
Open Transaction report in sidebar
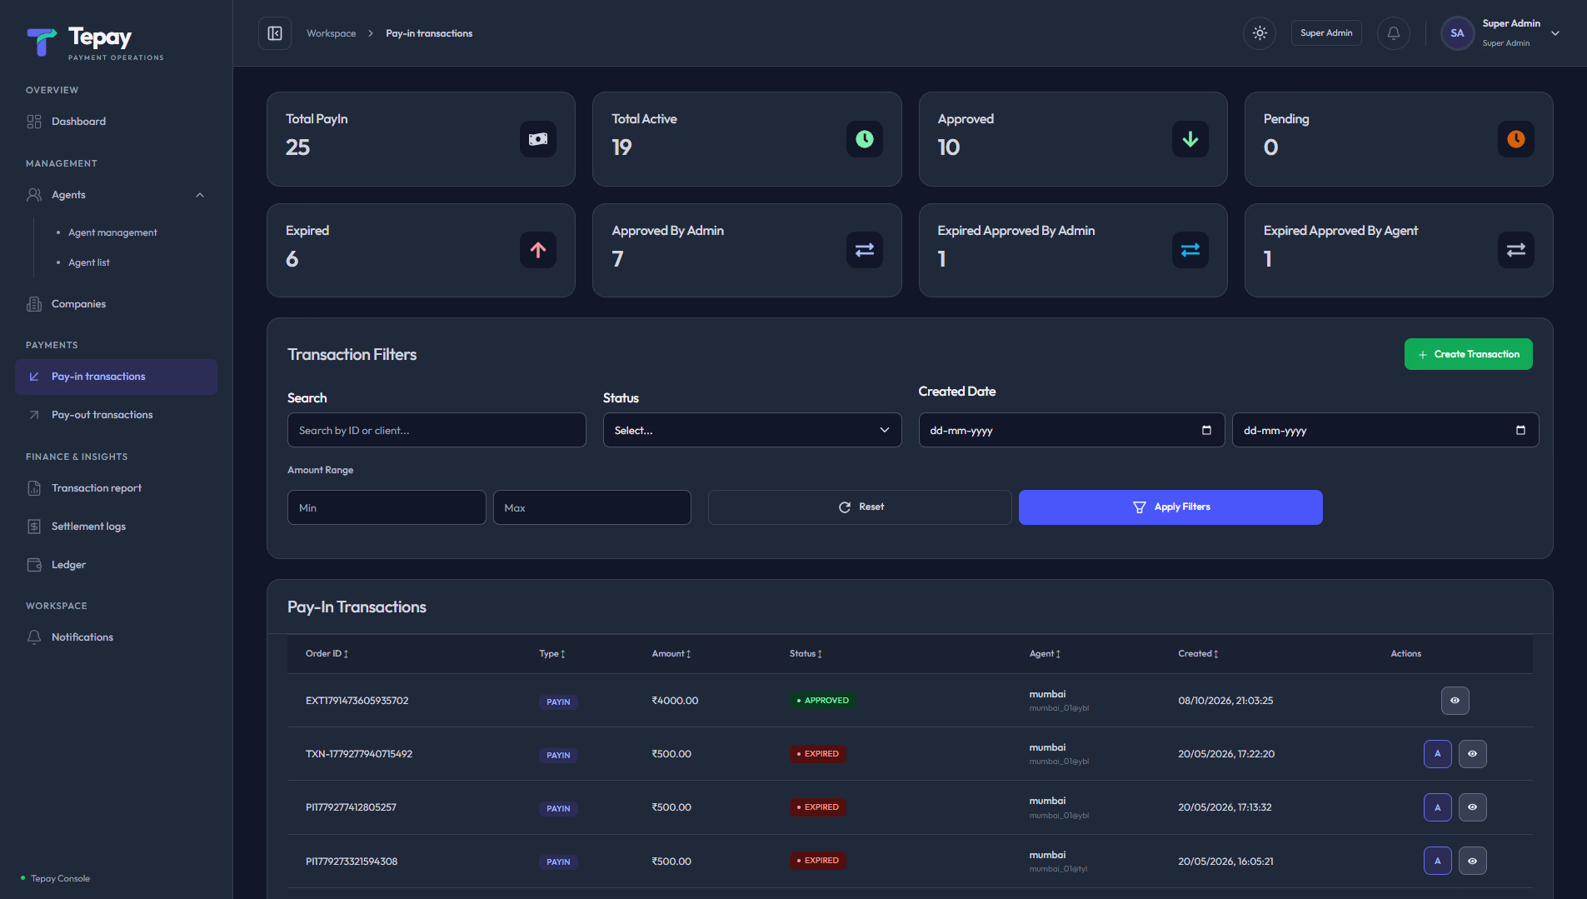(116, 488)
